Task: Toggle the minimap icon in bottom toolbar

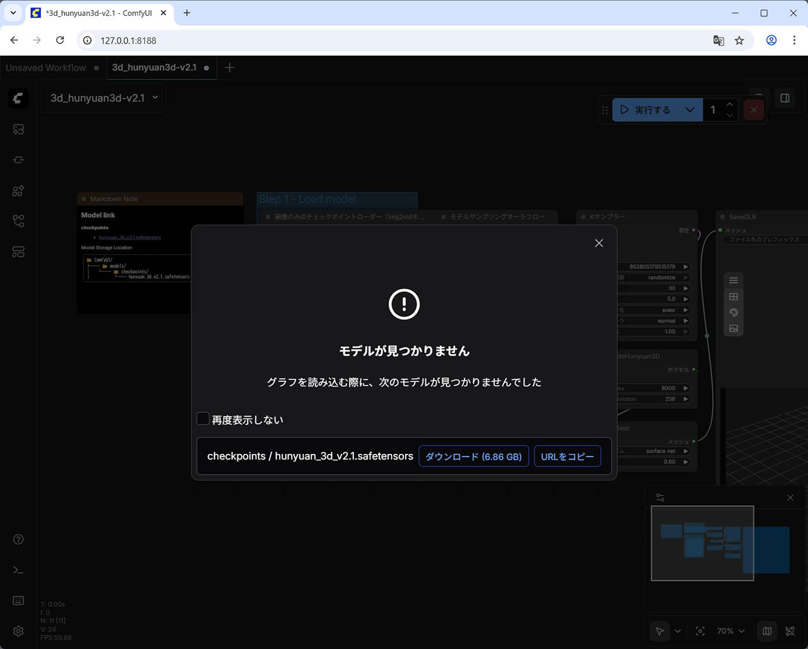Action: [x=767, y=631]
